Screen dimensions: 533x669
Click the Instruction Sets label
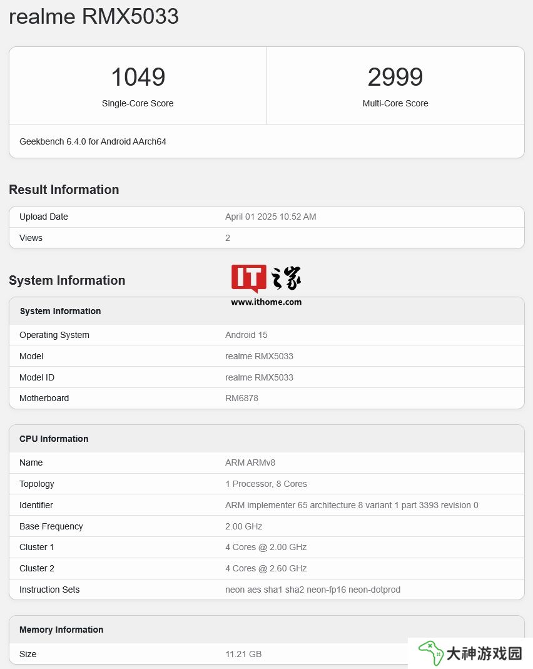pyautogui.click(x=49, y=590)
